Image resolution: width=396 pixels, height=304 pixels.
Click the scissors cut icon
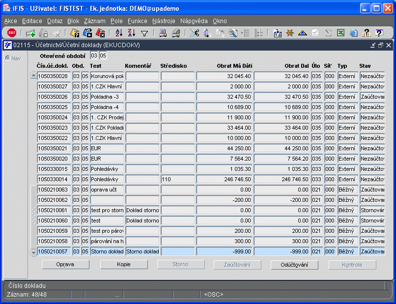tap(195, 33)
